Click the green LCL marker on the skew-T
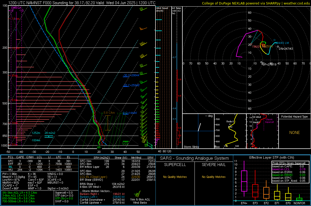Viewport: 311px width, 206px height. (125, 143)
